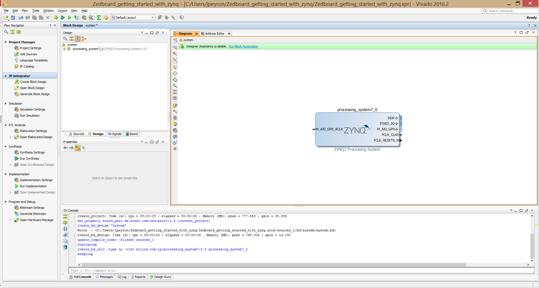
Task: Collapse the Project Manager section
Action: [x=5, y=42]
